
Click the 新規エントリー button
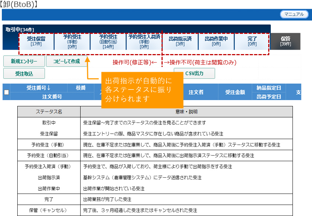pos(24,61)
